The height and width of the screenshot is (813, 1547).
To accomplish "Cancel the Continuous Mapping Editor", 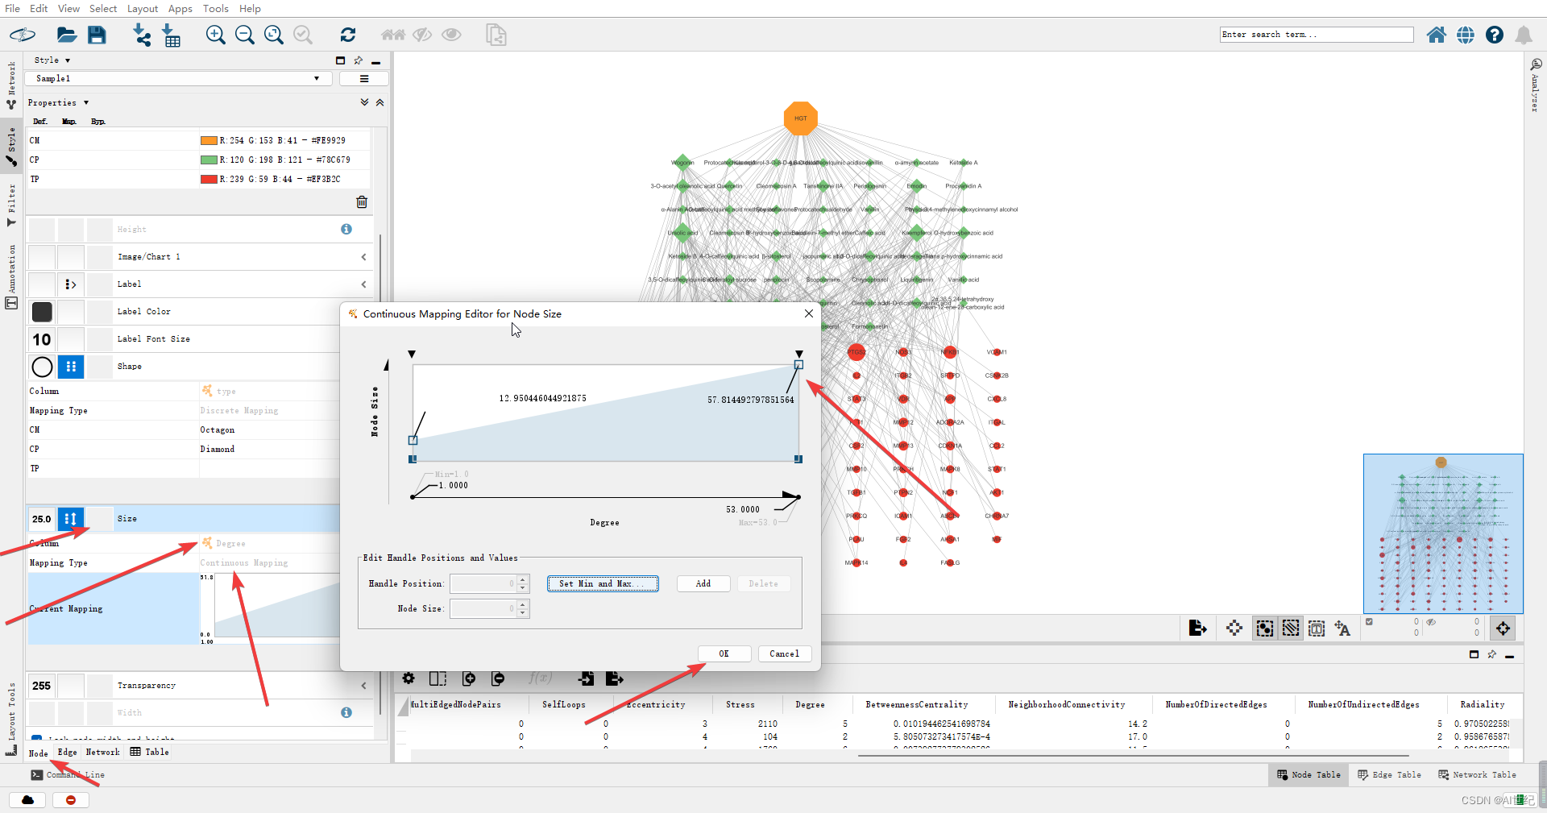I will [x=785, y=653].
